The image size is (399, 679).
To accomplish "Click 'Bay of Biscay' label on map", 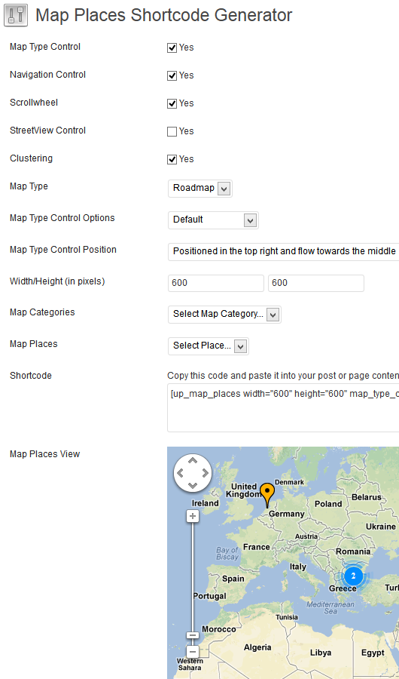I will click(227, 554).
